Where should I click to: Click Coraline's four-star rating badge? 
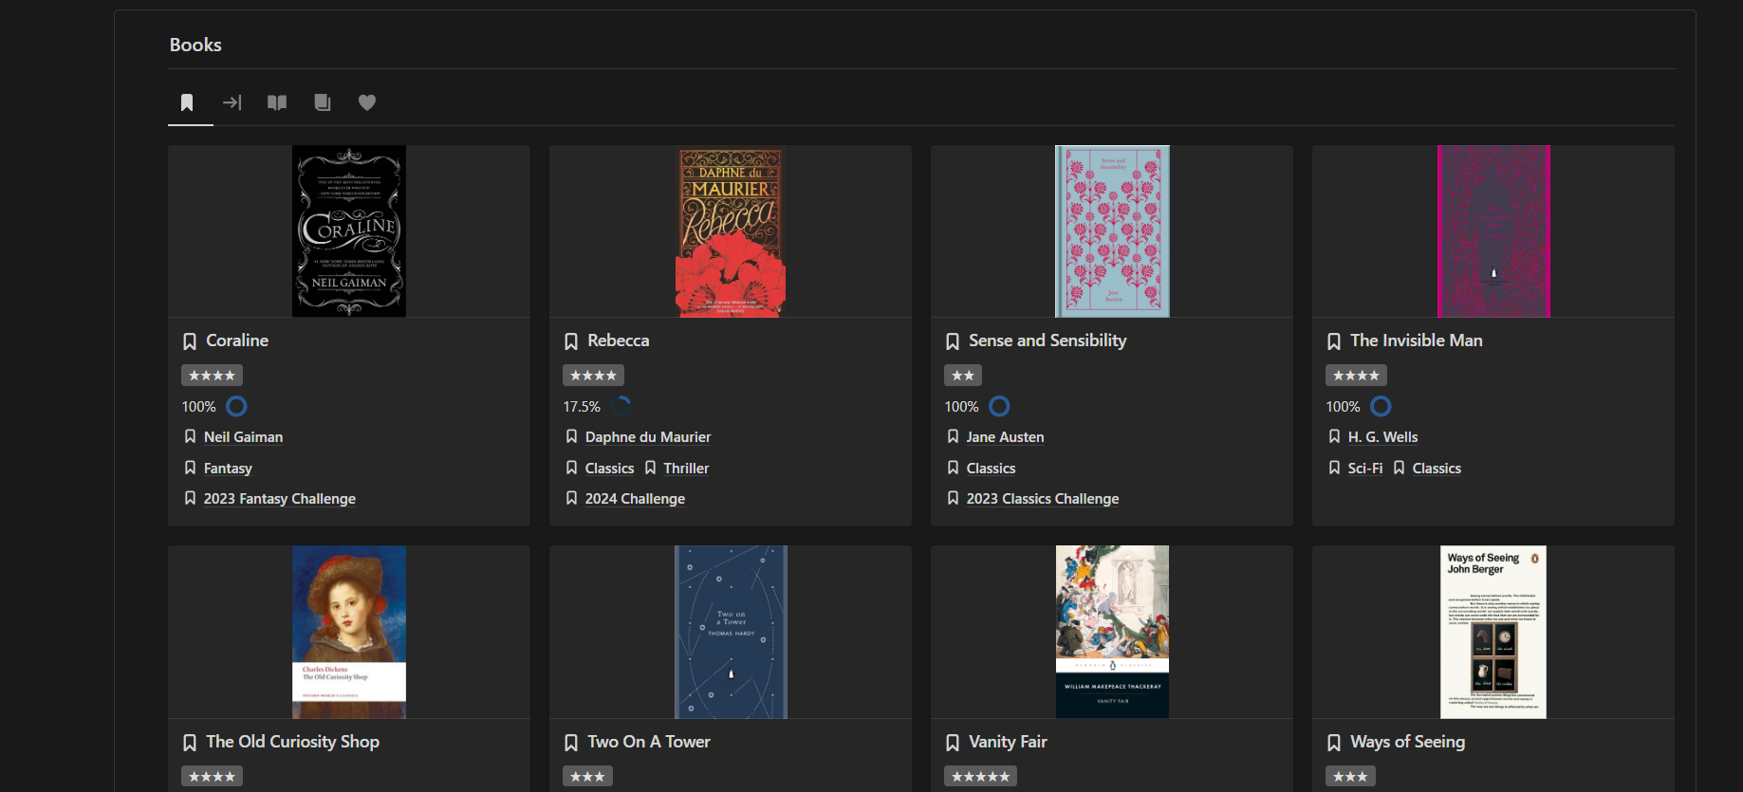pos(212,376)
